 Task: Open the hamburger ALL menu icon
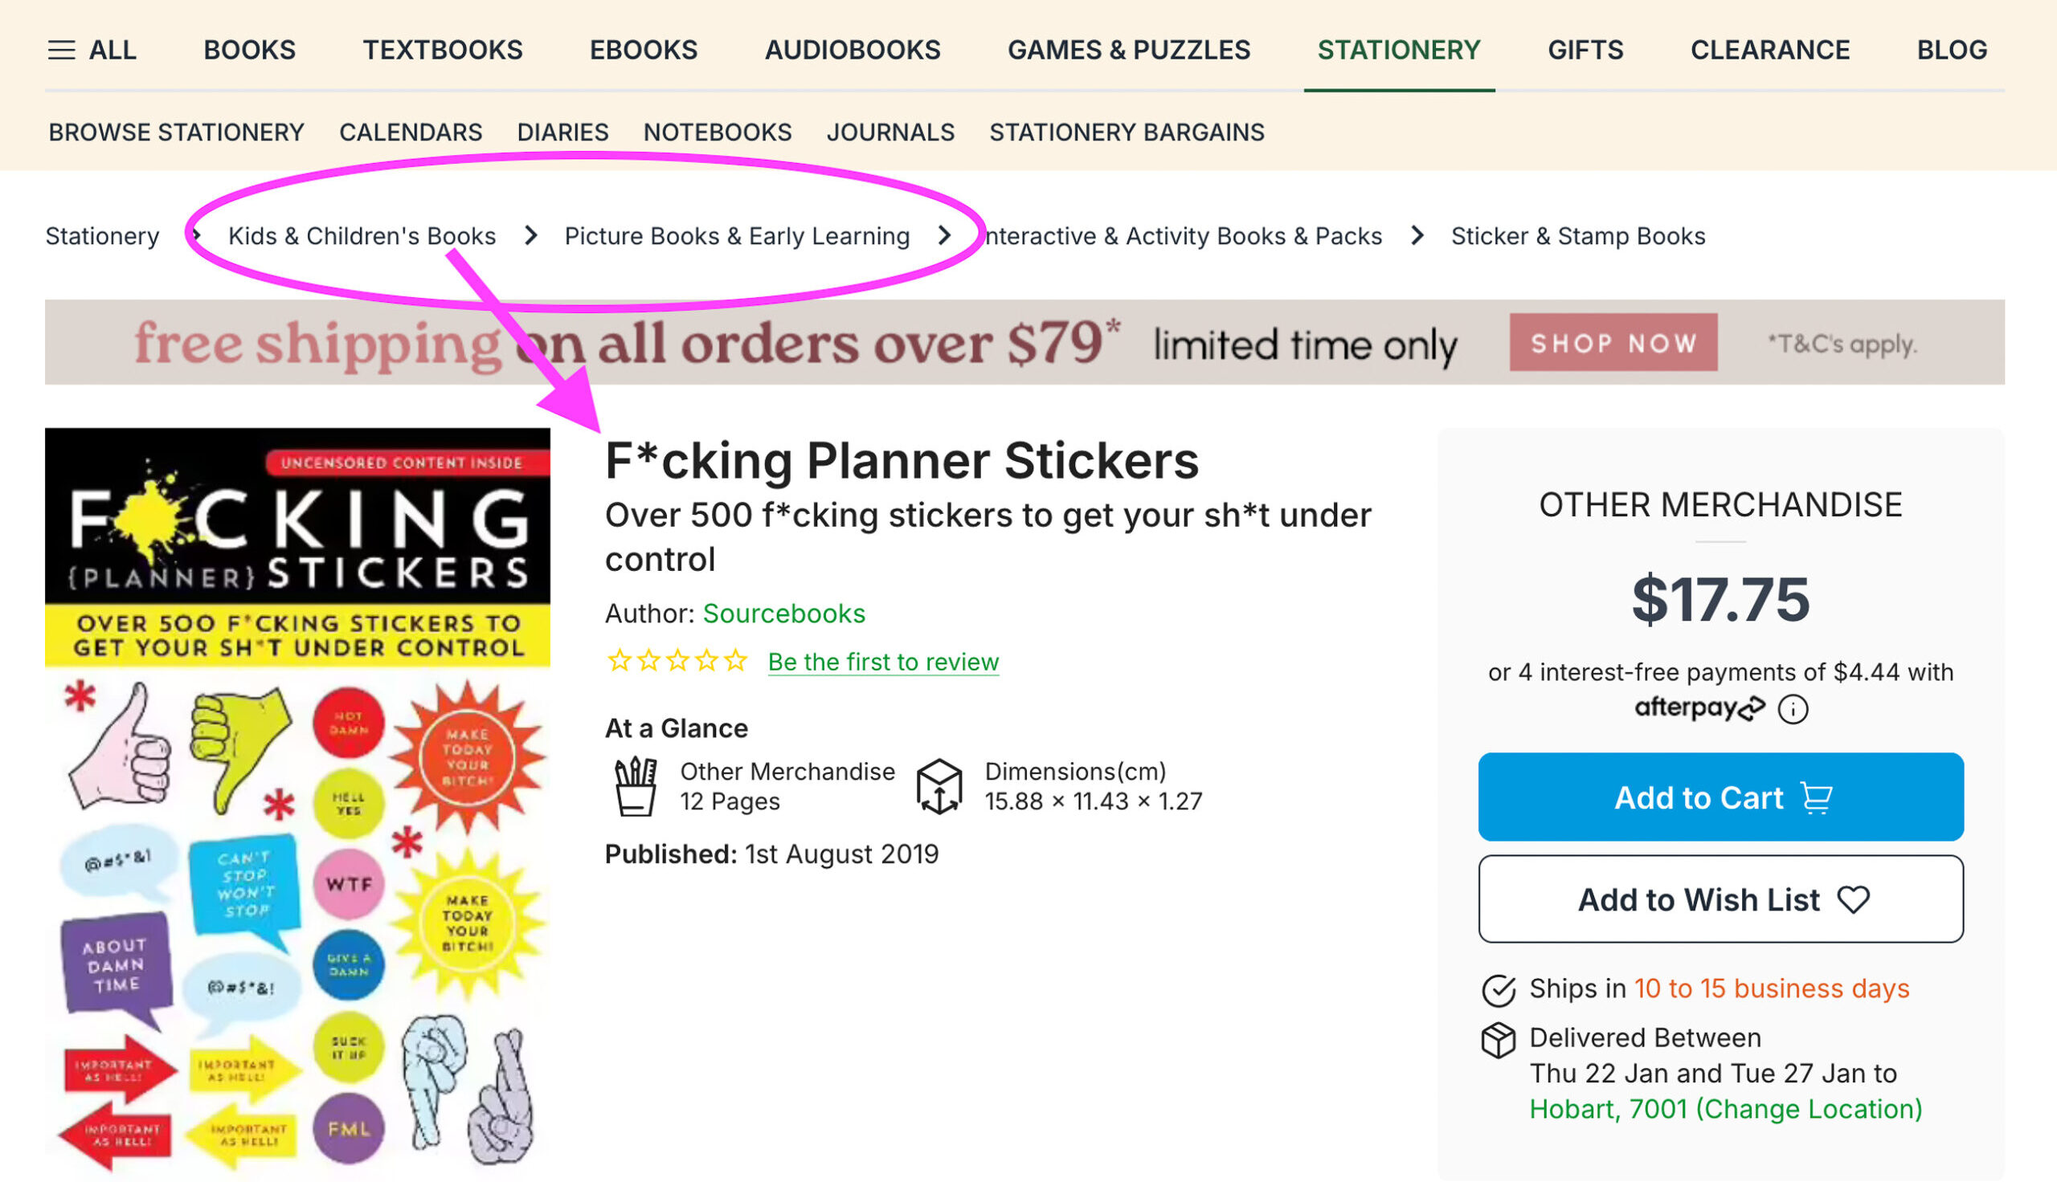(x=61, y=51)
